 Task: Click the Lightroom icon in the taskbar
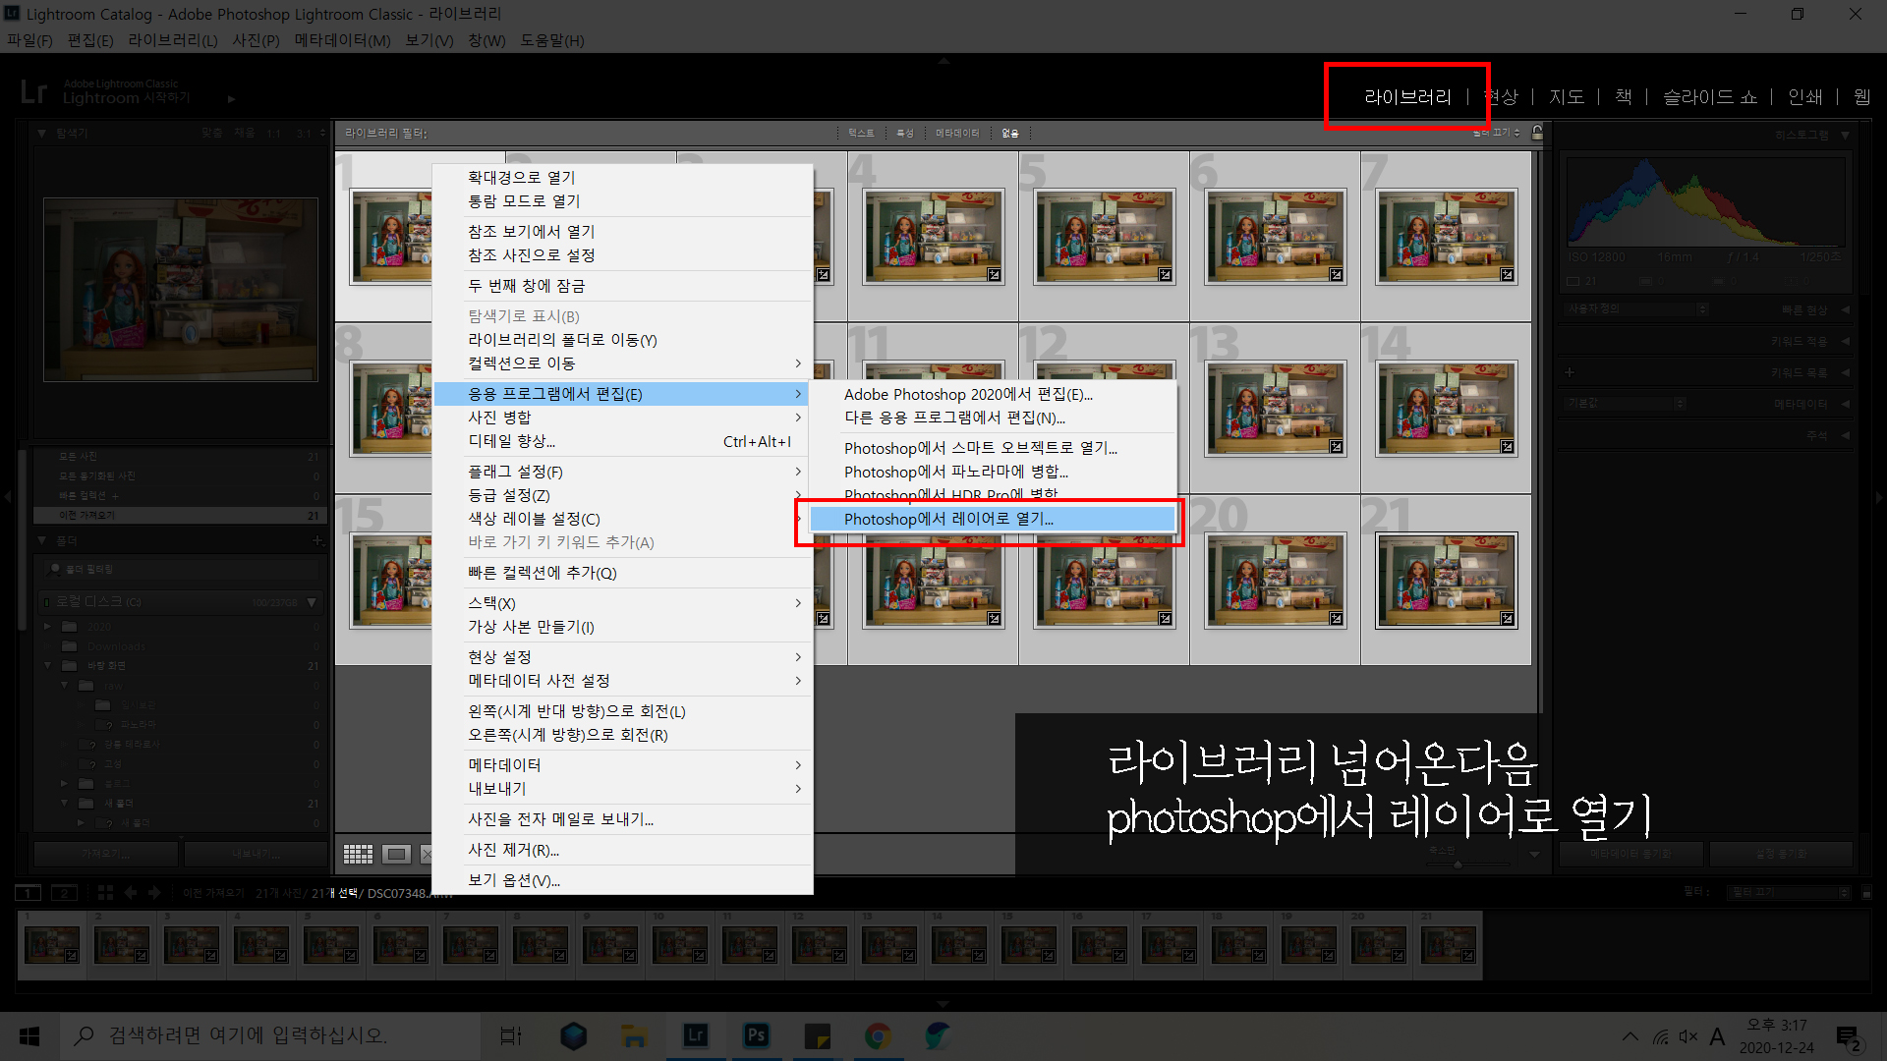coord(696,1035)
